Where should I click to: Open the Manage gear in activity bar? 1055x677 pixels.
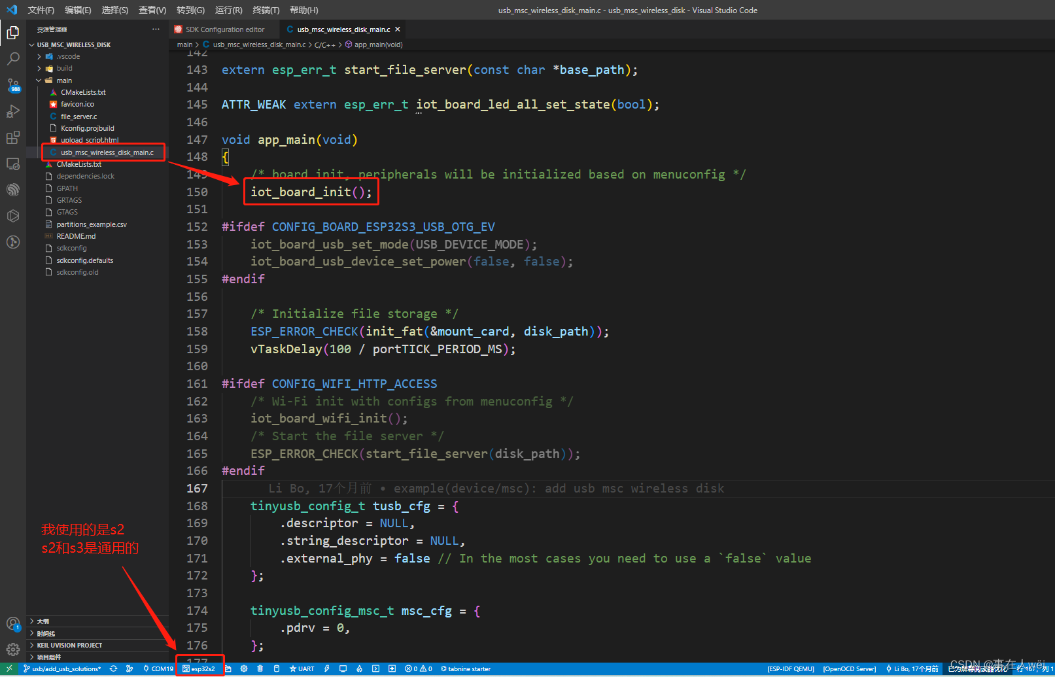tap(13, 650)
